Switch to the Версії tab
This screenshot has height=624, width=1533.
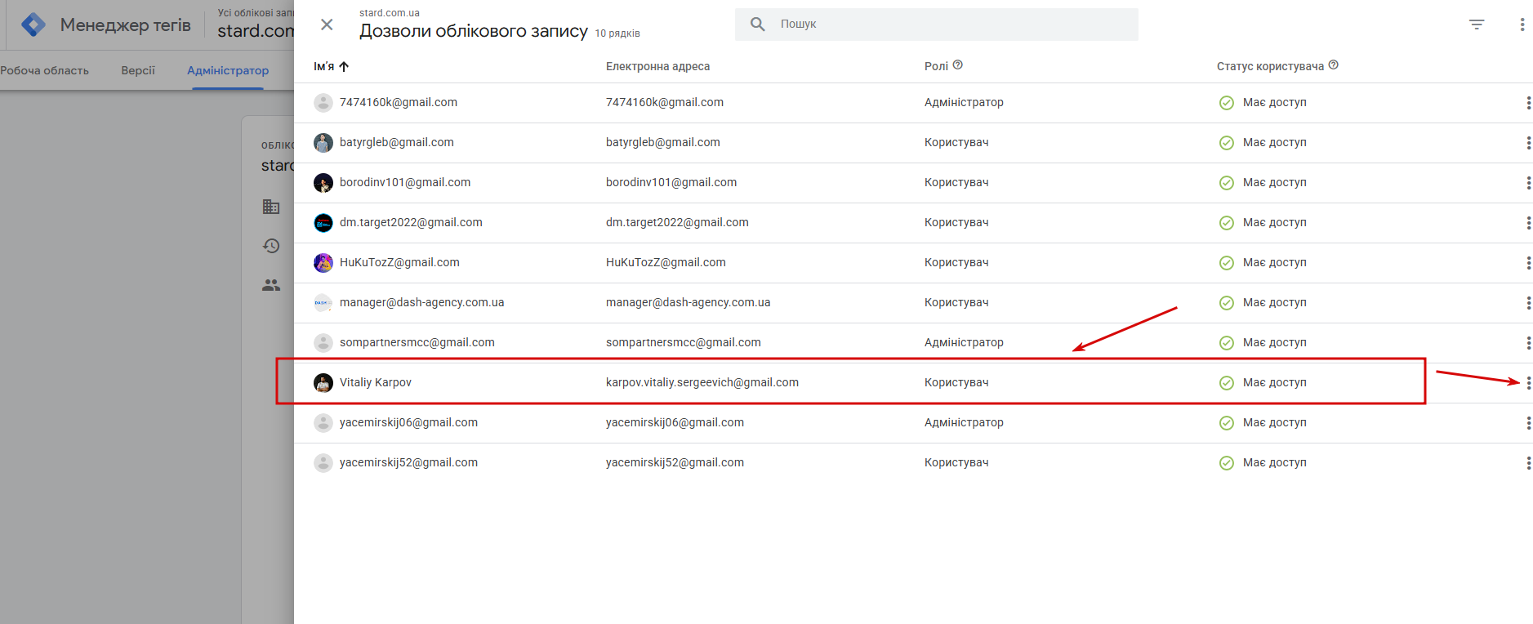click(138, 70)
